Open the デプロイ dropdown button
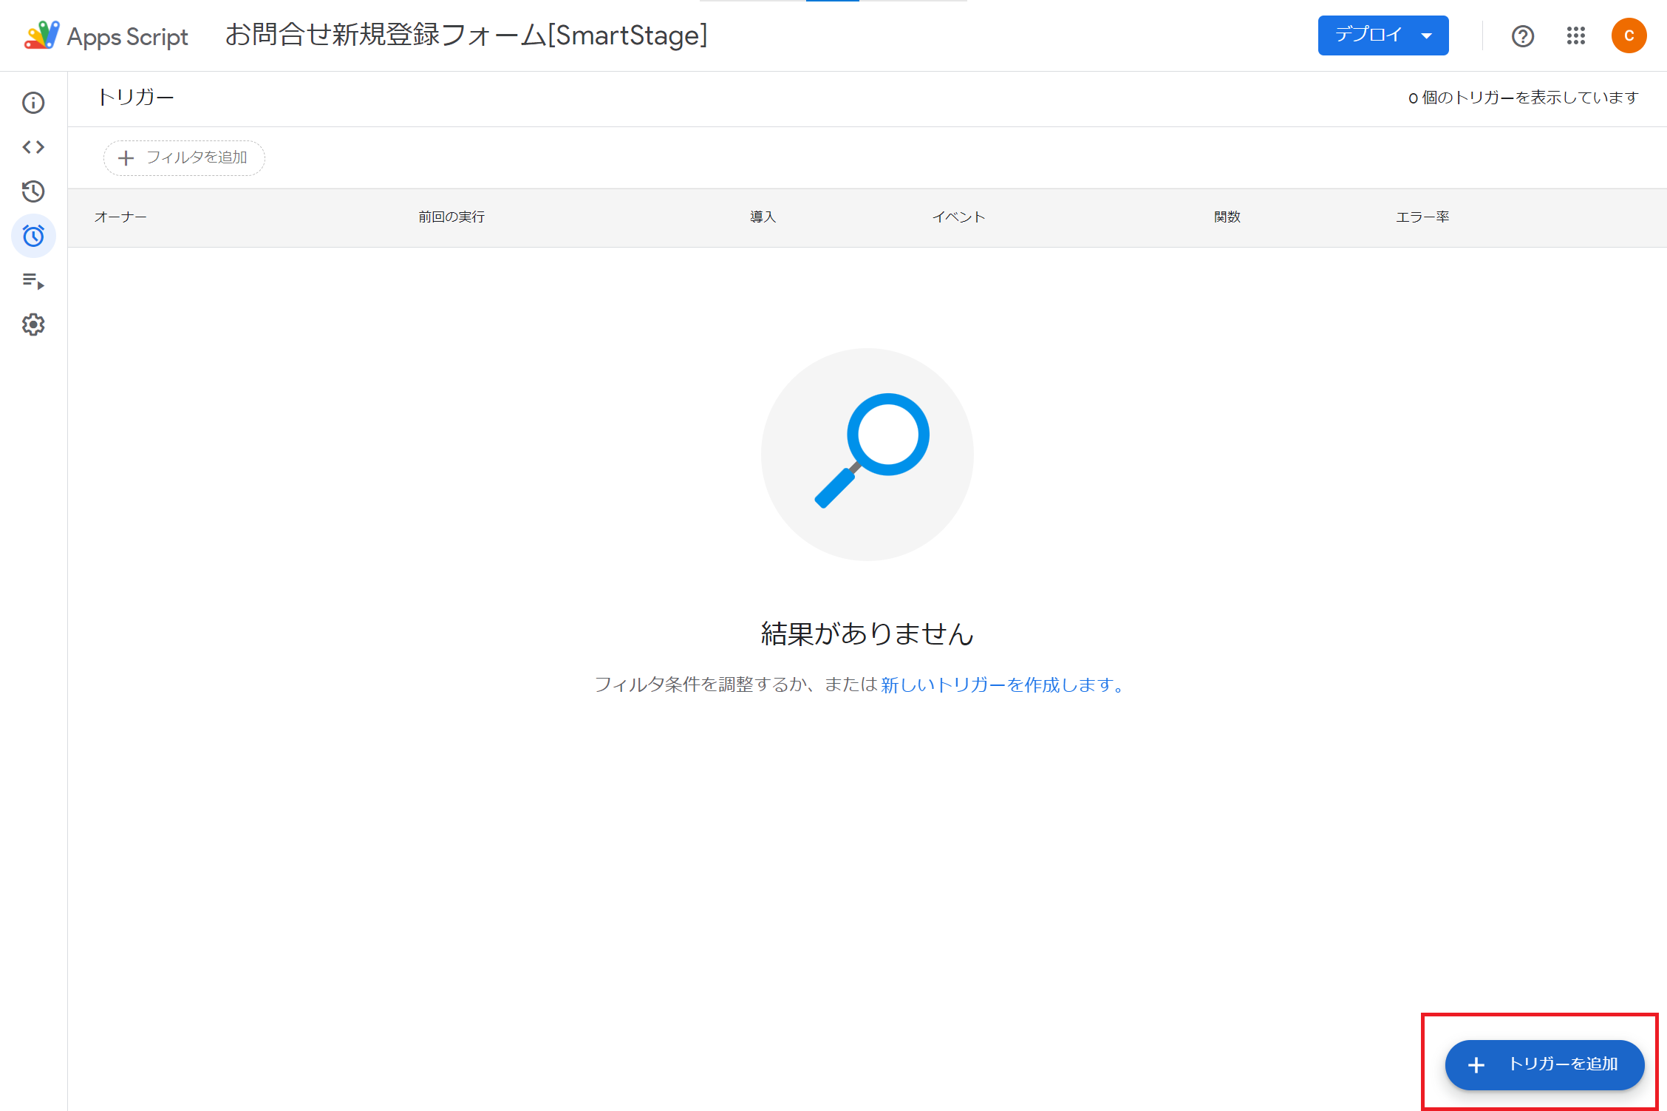Image resolution: width=1667 pixels, height=1111 pixels. coord(1383,35)
